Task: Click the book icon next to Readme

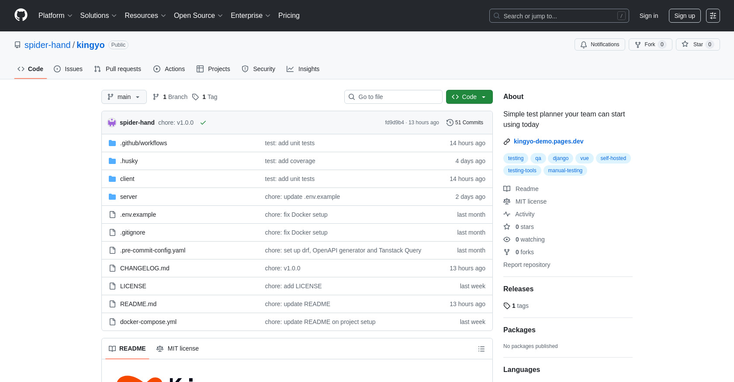Action: (507, 189)
